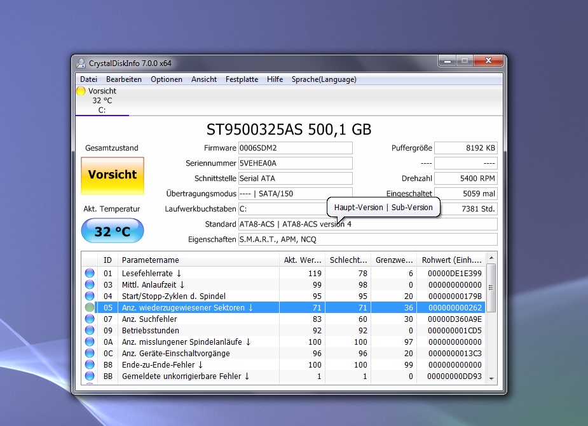Click the ST9500325AS 500,1 GB drive title
588x426 pixels.
[289, 130]
